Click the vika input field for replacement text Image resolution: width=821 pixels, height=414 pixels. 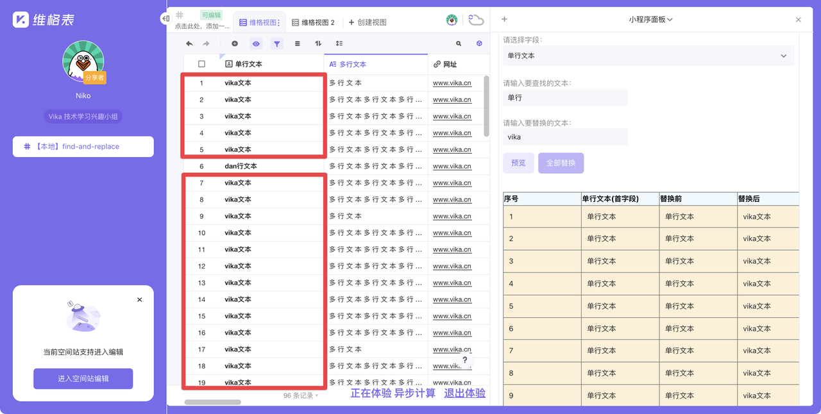565,137
